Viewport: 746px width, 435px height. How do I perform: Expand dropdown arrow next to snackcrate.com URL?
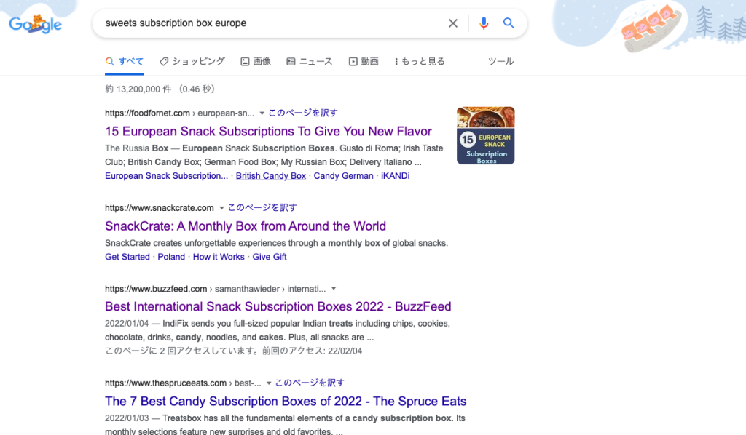click(221, 208)
